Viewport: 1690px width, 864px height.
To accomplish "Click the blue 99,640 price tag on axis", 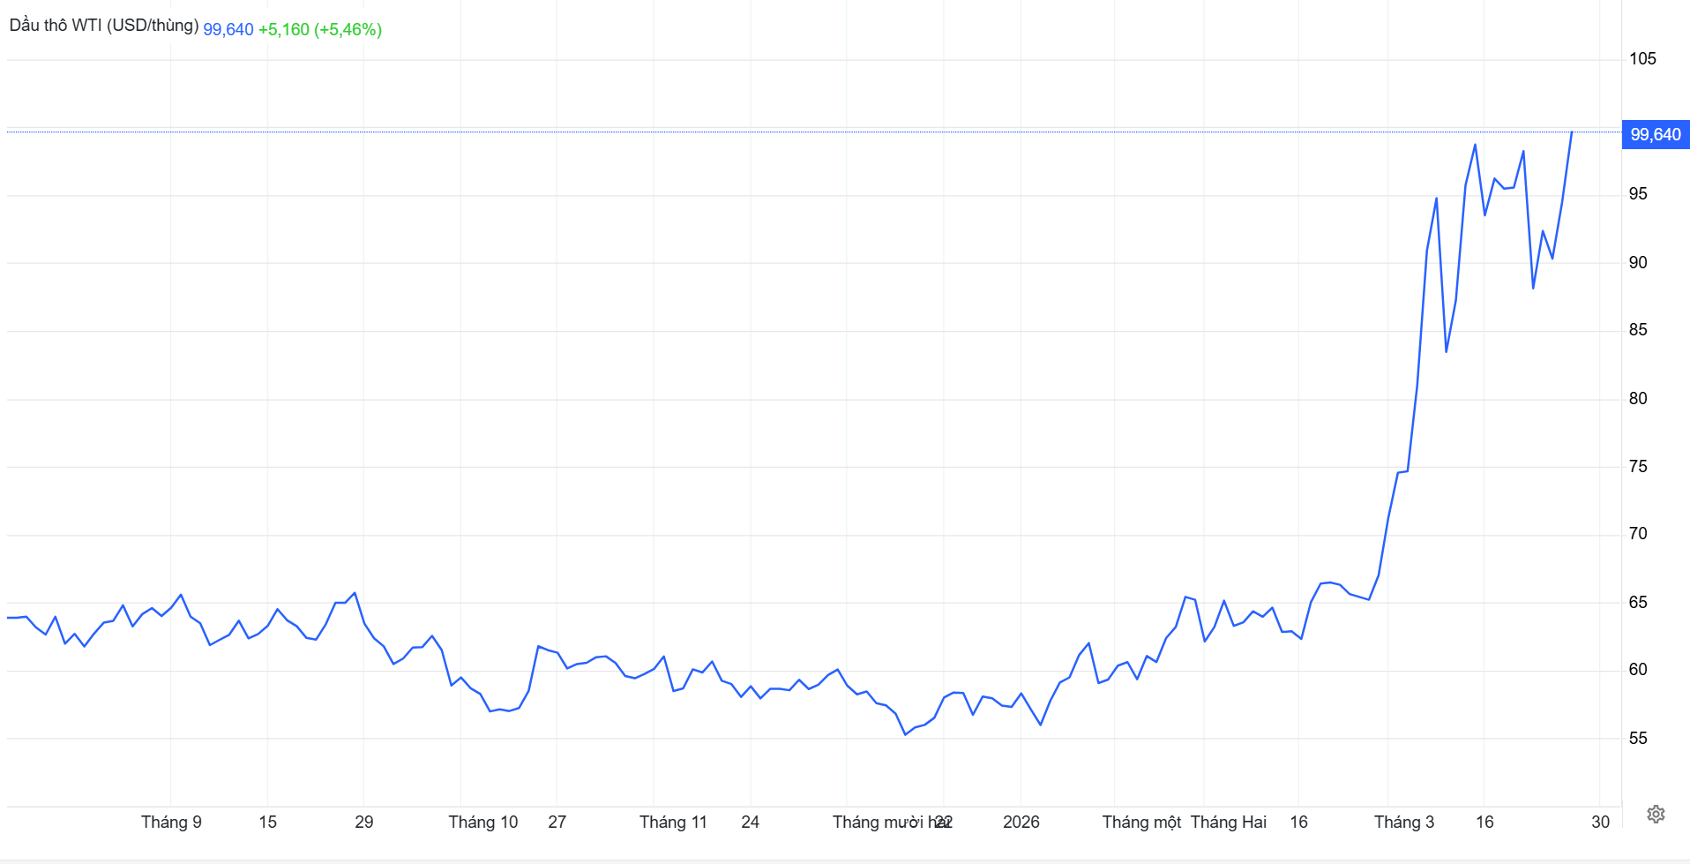I will tap(1655, 135).
